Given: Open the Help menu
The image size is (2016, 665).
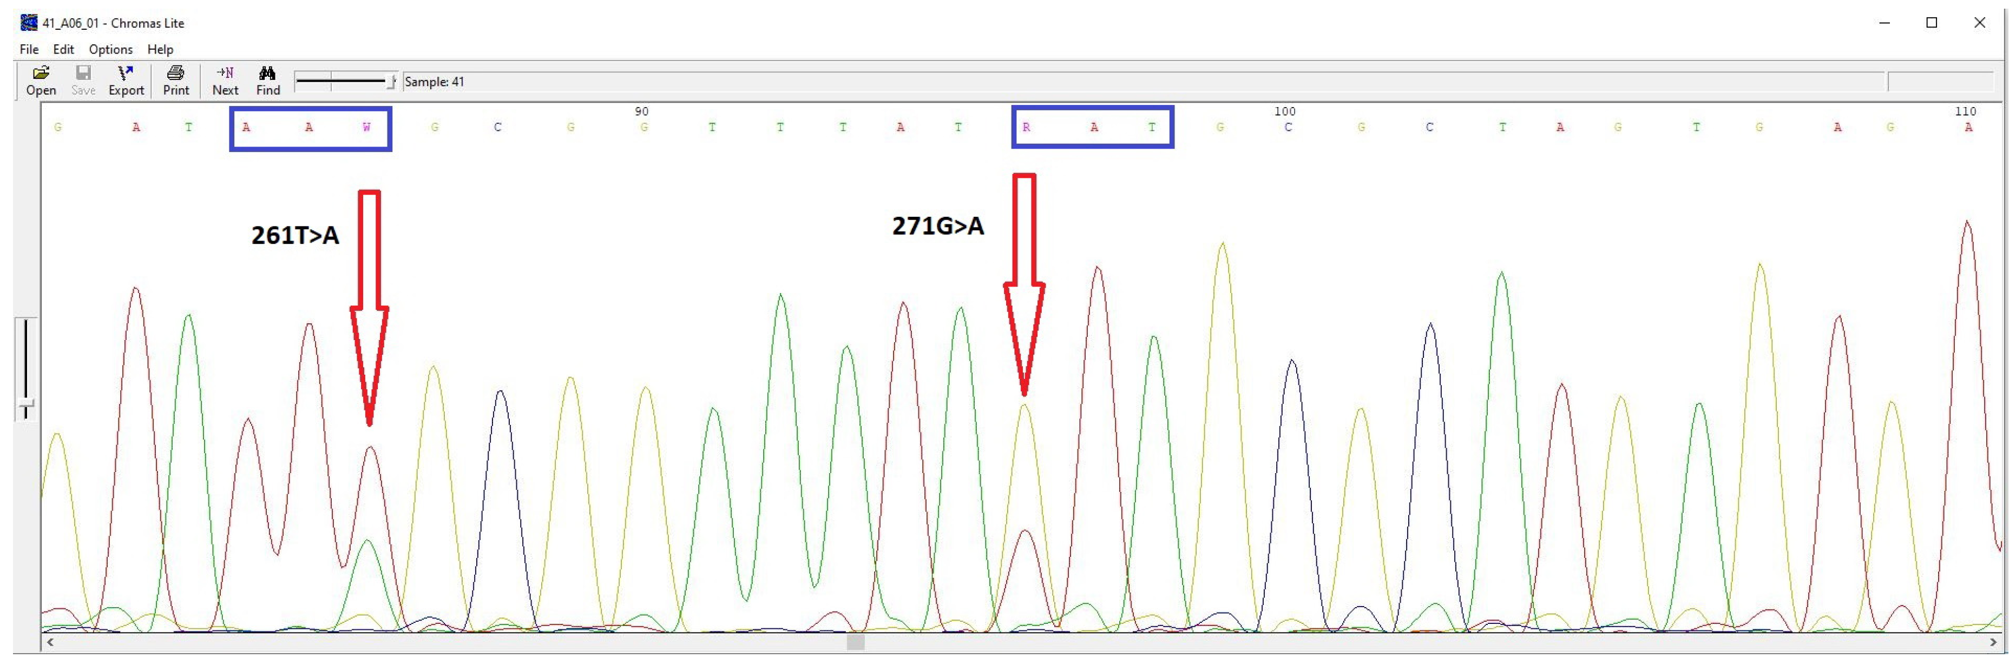Looking at the screenshot, I should tap(160, 49).
